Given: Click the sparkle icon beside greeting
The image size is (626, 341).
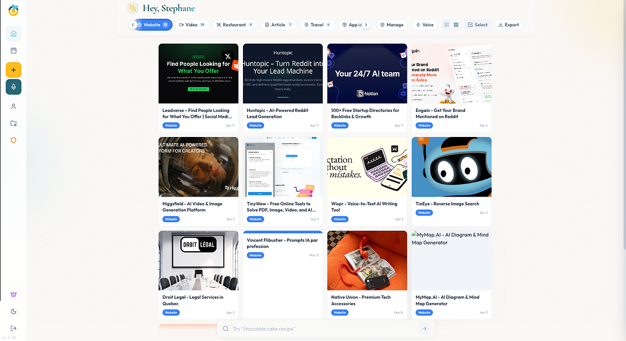Looking at the screenshot, I should [133, 8].
